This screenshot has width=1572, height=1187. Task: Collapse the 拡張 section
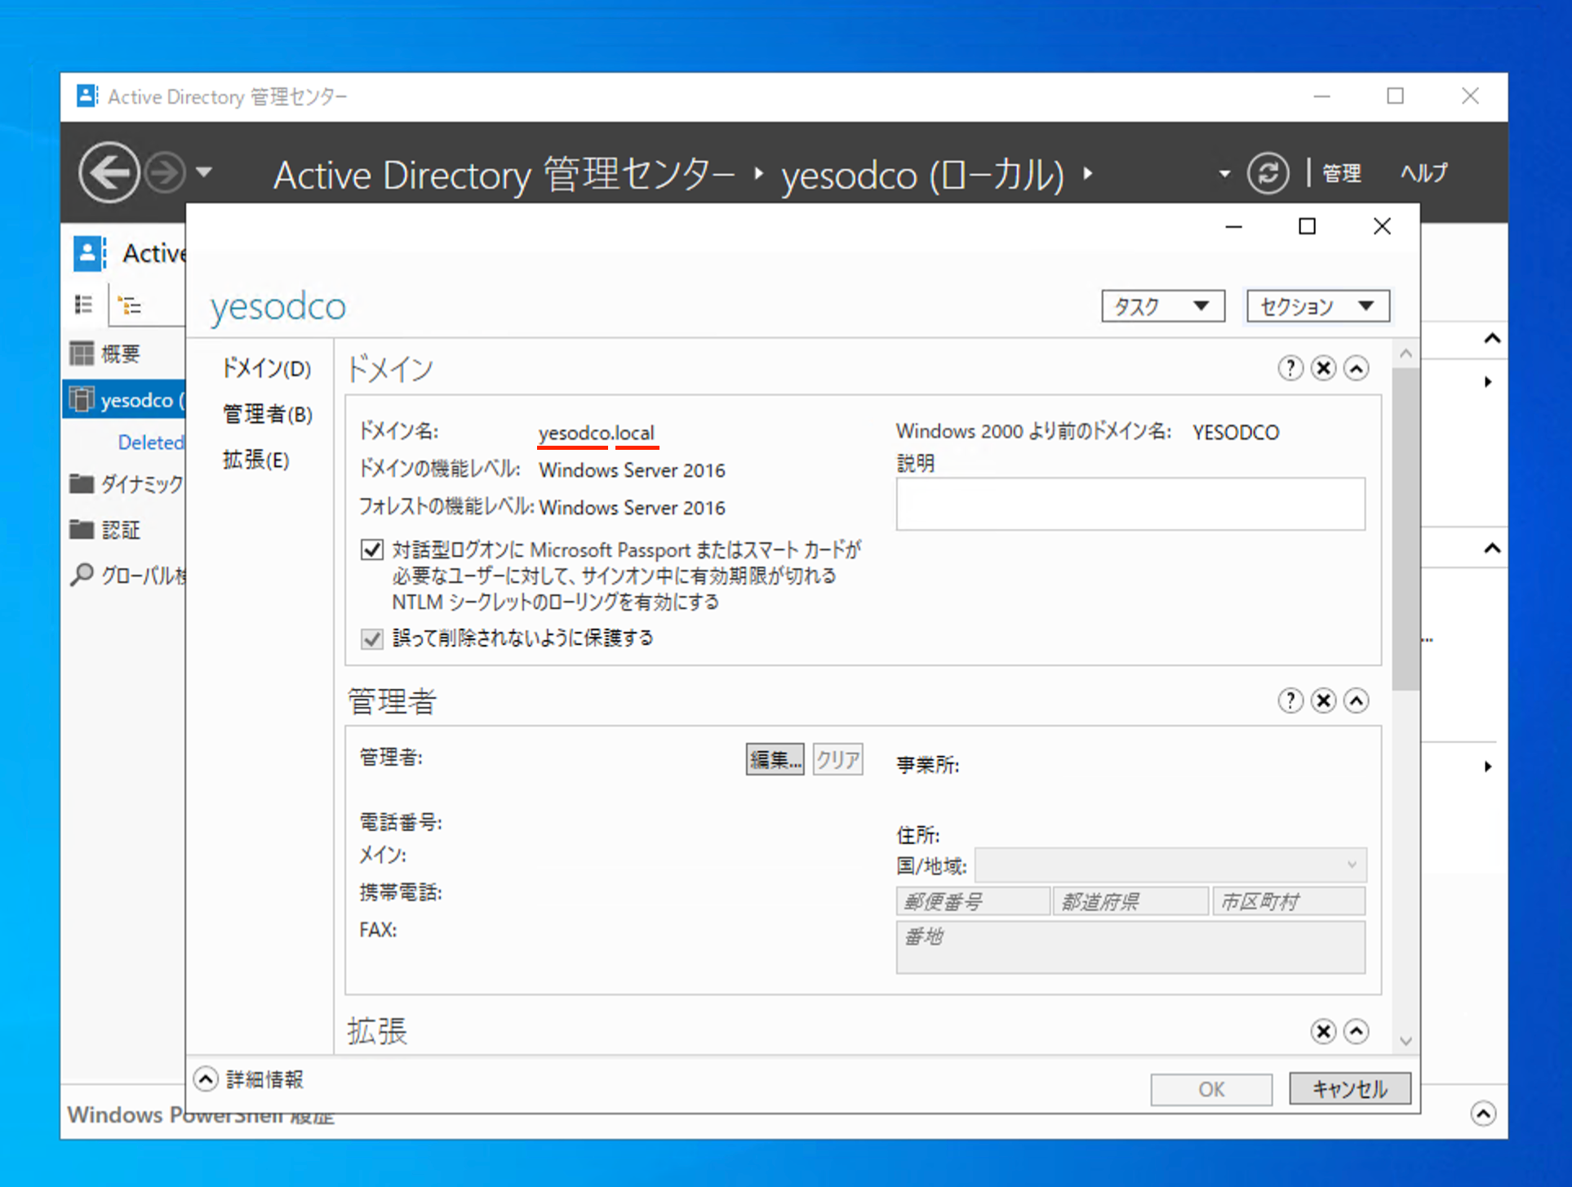coord(1356,1031)
